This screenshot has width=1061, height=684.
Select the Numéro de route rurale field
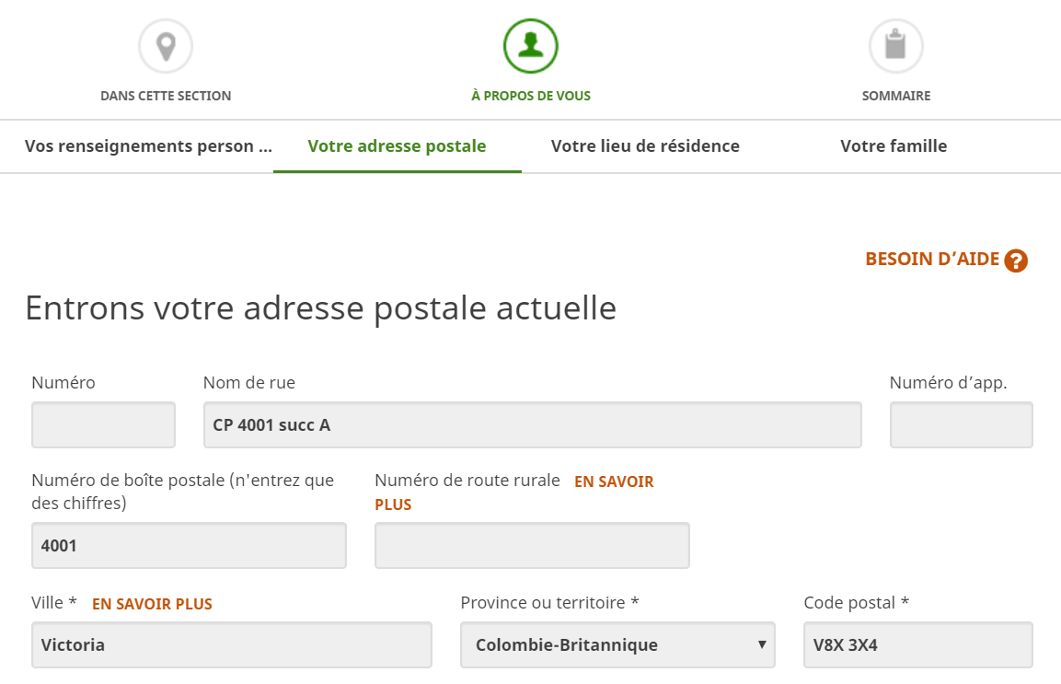(532, 545)
